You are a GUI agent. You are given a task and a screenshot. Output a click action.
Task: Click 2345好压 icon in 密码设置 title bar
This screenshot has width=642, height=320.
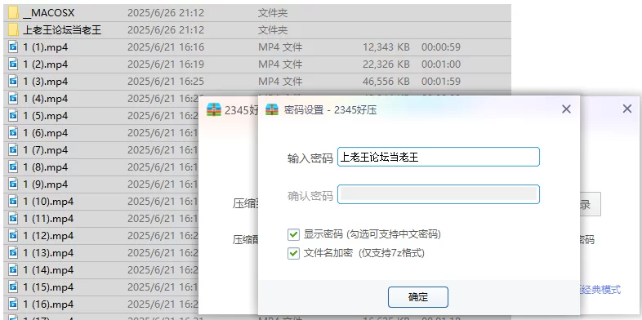[x=272, y=109]
